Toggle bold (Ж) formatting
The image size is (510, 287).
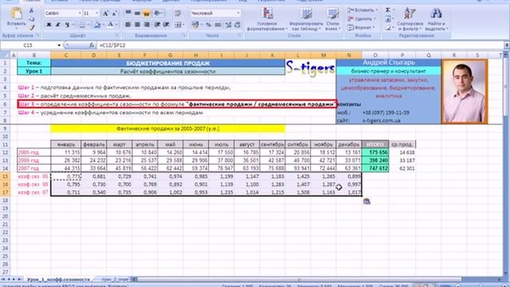pyautogui.click(x=49, y=25)
